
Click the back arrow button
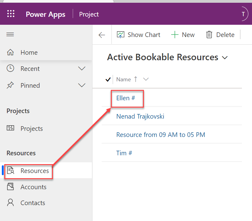(x=102, y=35)
